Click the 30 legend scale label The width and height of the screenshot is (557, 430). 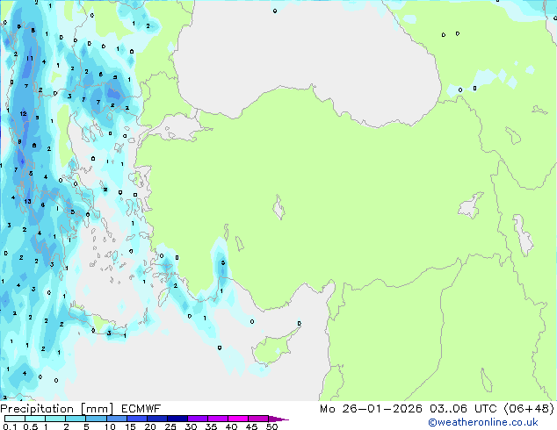tap(191, 426)
